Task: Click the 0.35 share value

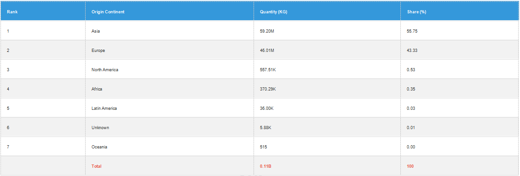Action: (x=411, y=89)
